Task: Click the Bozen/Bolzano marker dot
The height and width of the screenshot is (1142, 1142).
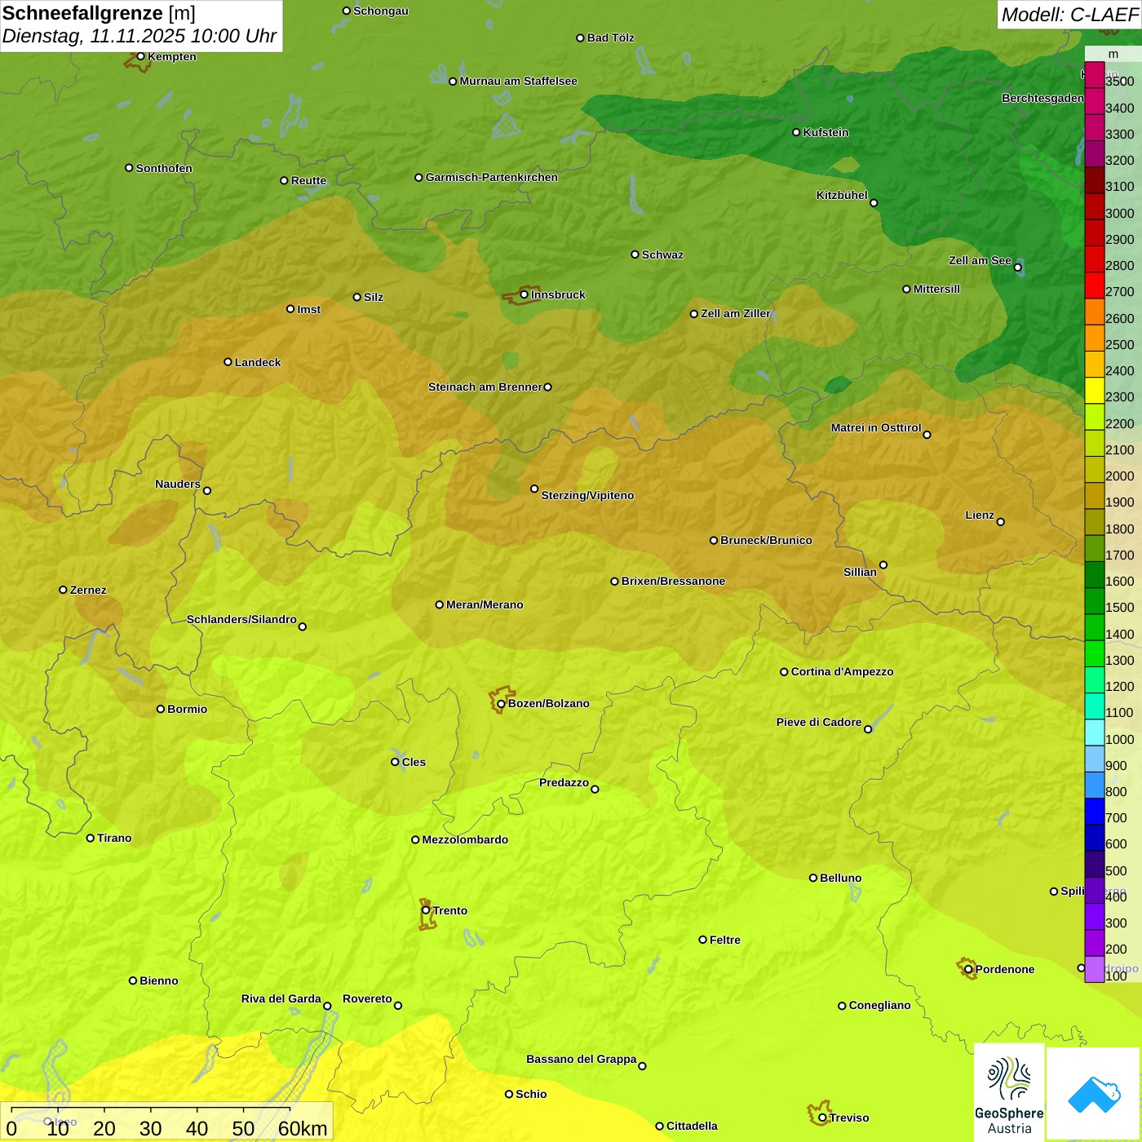Action: [x=501, y=704]
